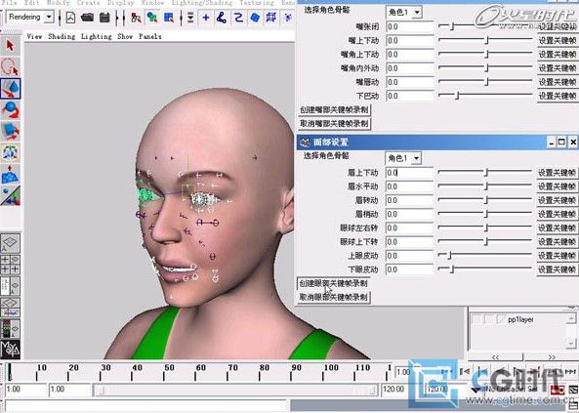The height and width of the screenshot is (413, 579).
Task: Click the 嘴唇动 value field
Action: [410, 82]
